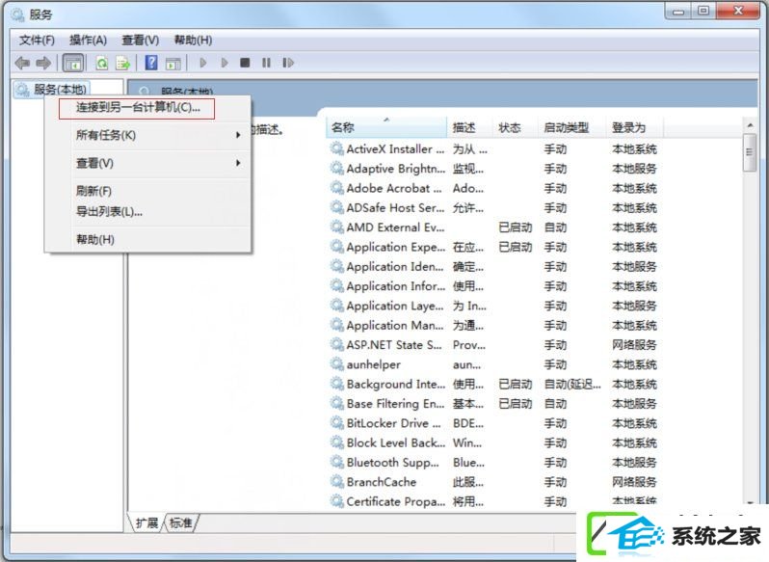Select the Application Identity service row

(494, 266)
